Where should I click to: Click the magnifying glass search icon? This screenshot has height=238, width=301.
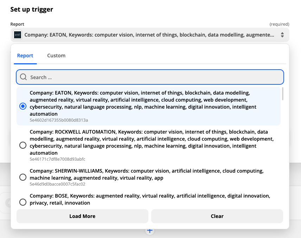click(x=24, y=77)
